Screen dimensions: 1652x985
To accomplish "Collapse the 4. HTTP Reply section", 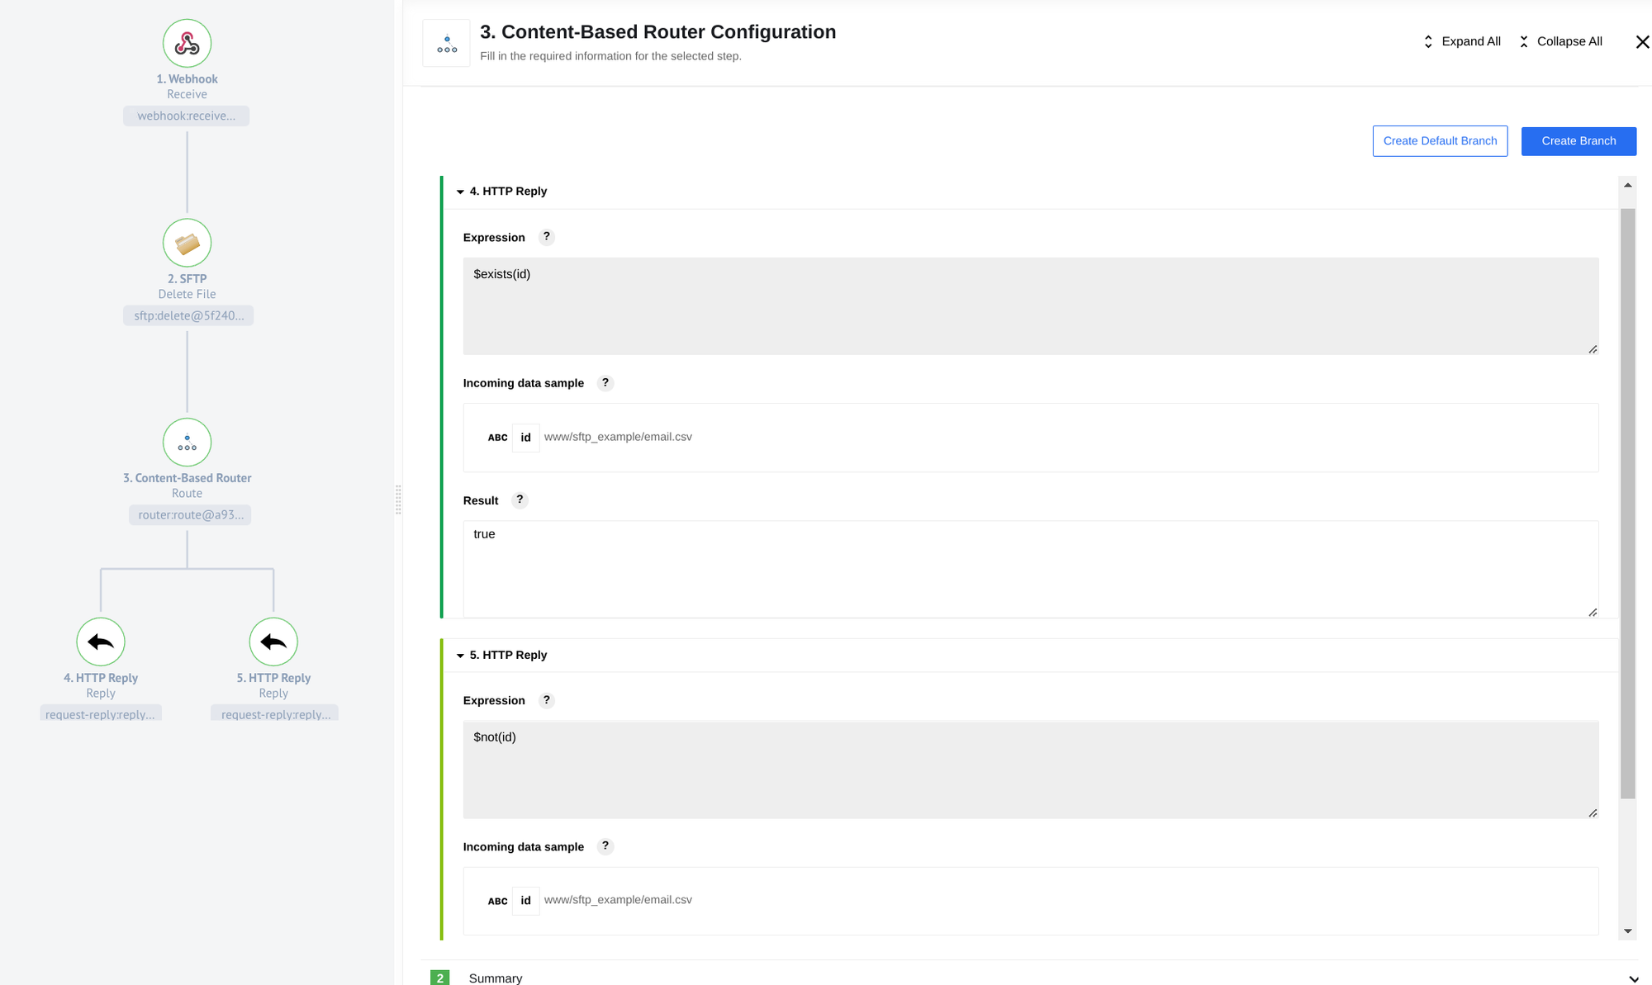I will [x=458, y=191].
